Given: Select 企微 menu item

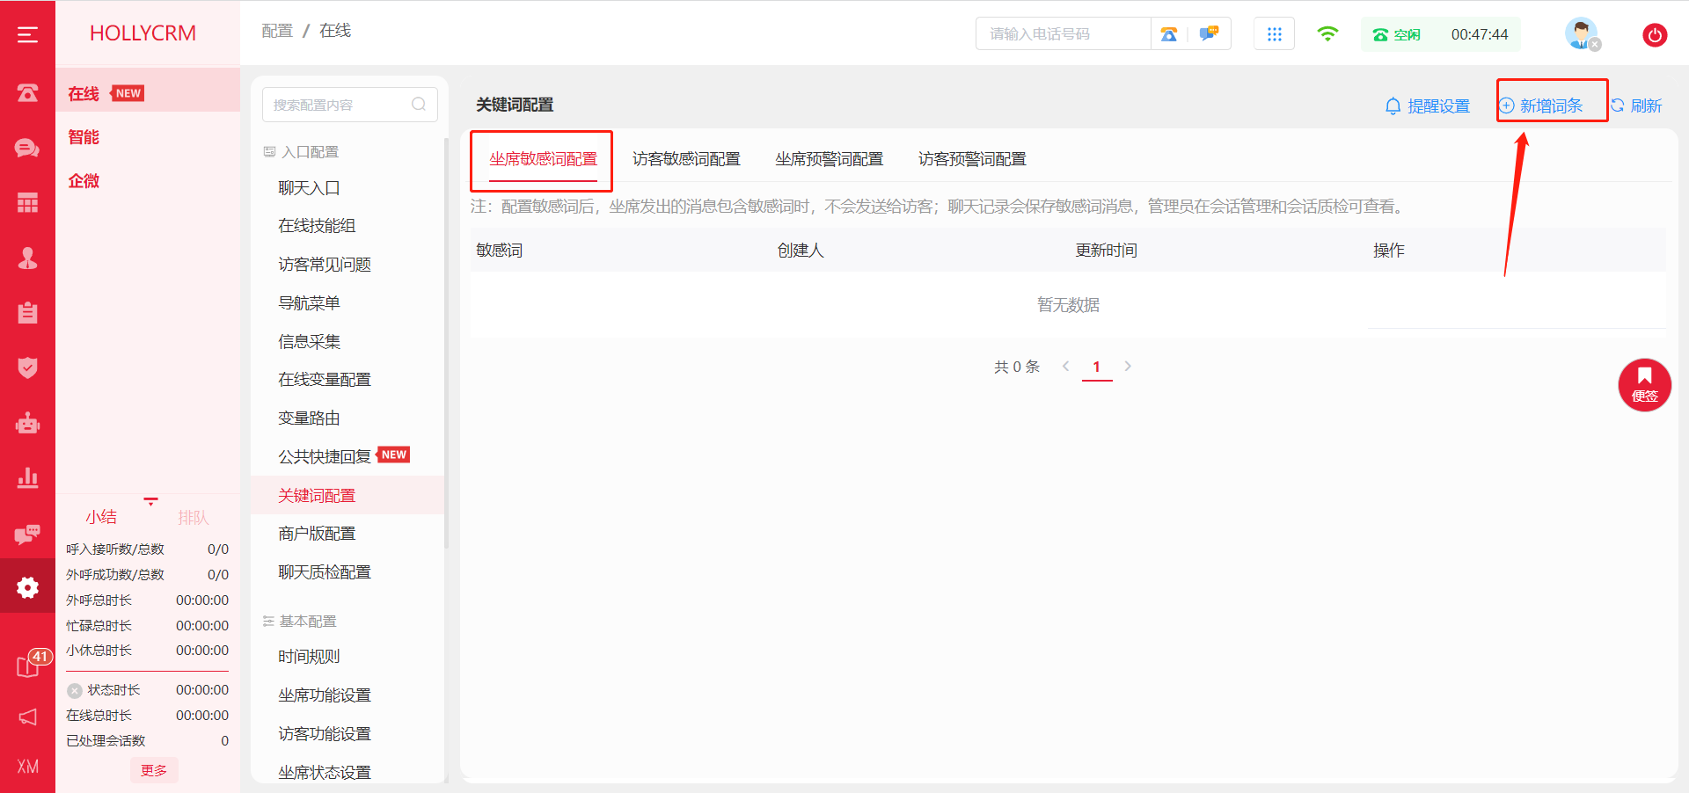Looking at the screenshot, I should coord(148,181).
